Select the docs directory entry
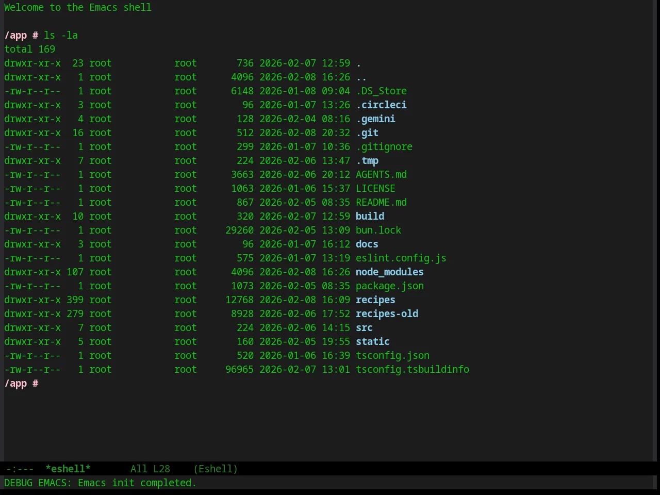The image size is (660, 495). point(367,244)
